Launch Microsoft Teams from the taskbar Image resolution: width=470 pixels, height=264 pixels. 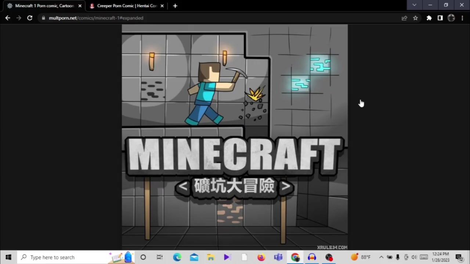tap(278, 257)
